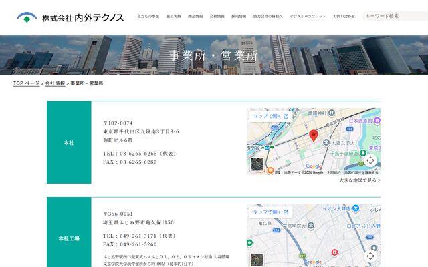Screen dimensions: 428x267
Task: Open the お問い合わせ menu item
Action: click(x=344, y=16)
